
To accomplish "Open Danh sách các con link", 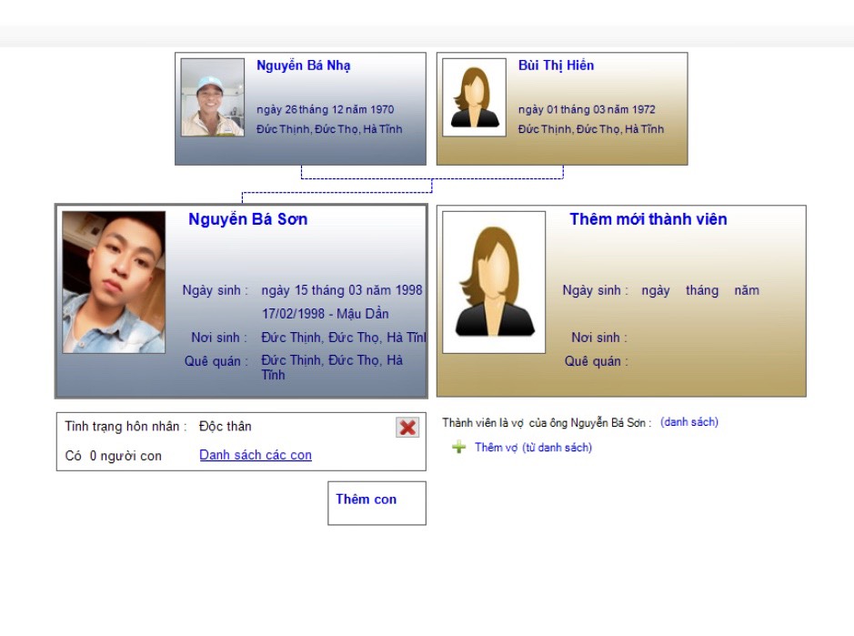I will tap(256, 455).
